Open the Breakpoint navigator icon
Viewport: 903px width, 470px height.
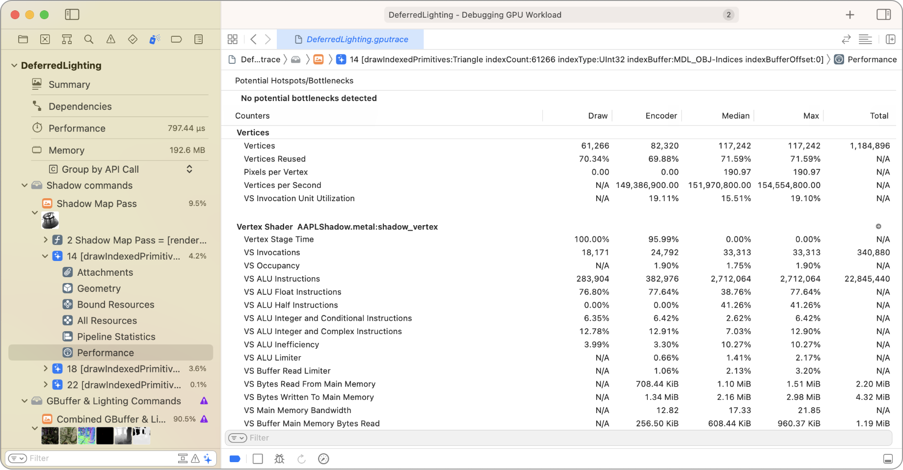(x=176, y=39)
